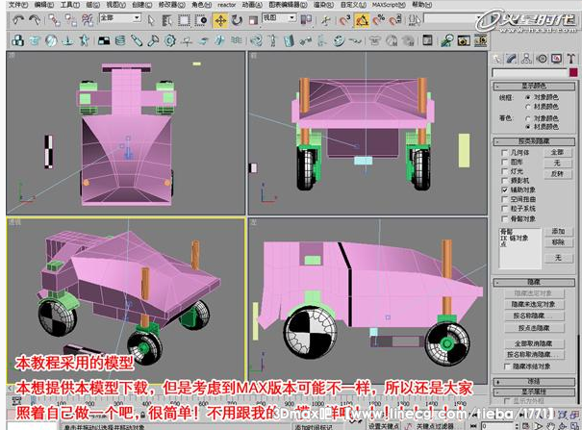Toggle the highlighted Angle Snap icon

[362, 20]
